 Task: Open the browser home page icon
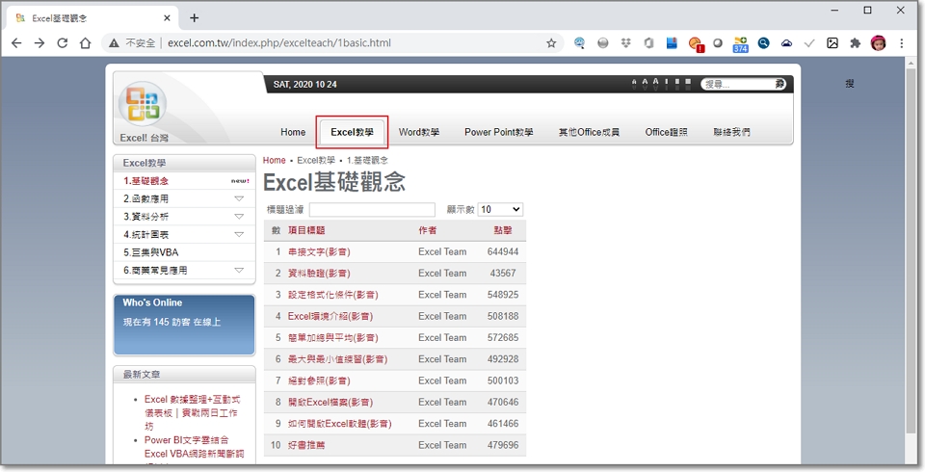coord(86,43)
